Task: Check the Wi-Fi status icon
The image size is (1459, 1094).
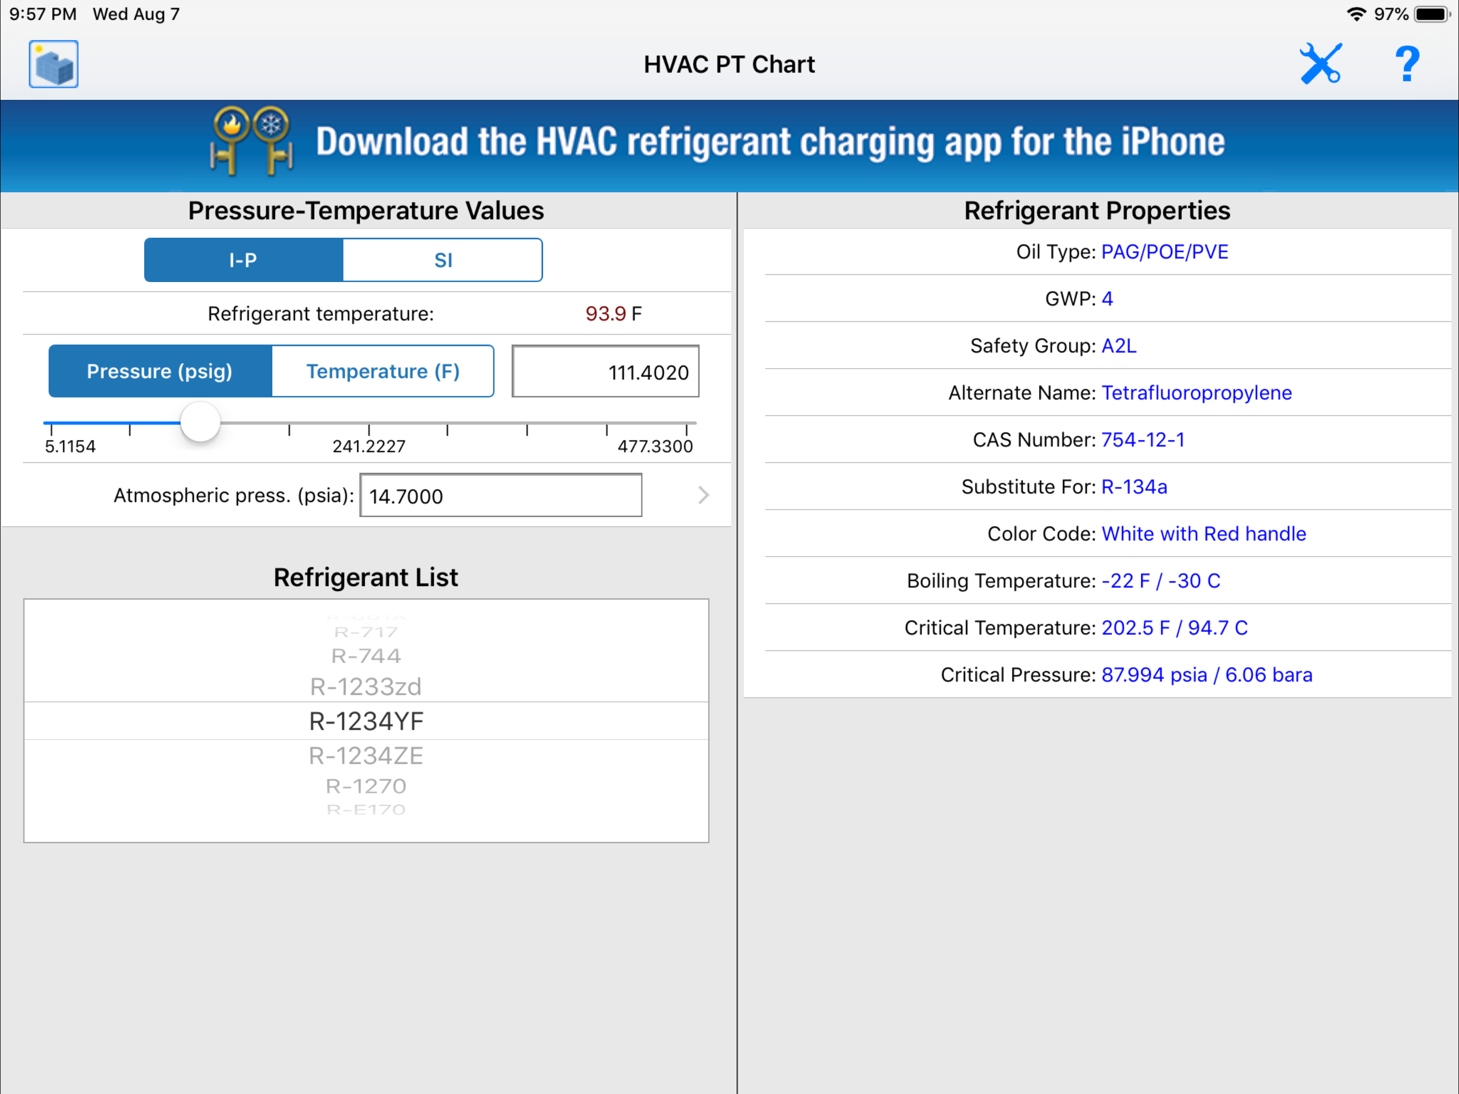Action: pos(1355,14)
